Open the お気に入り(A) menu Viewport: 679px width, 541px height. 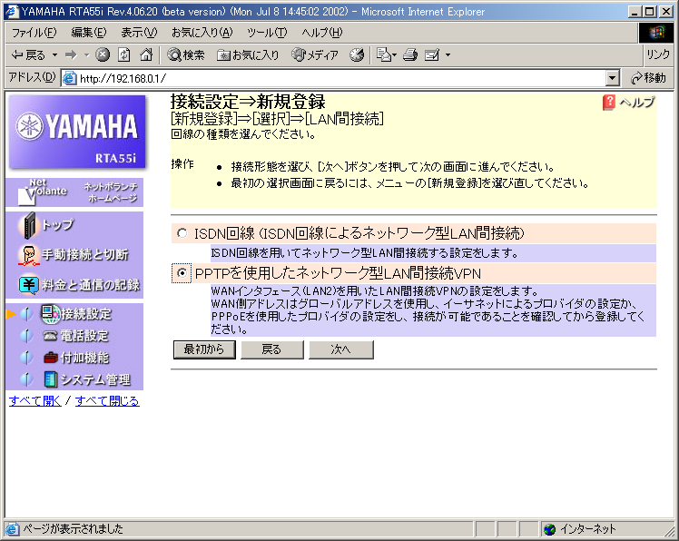(202, 33)
